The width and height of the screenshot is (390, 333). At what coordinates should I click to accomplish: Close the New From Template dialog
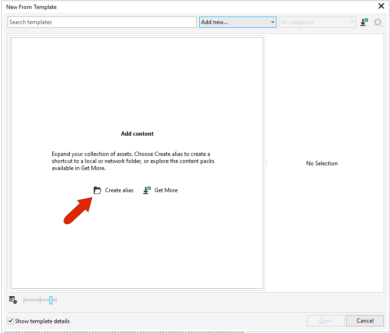coord(381,6)
